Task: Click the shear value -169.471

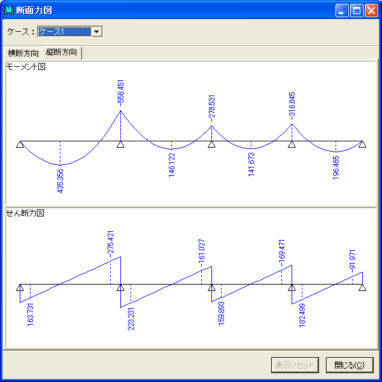Action: click(282, 253)
